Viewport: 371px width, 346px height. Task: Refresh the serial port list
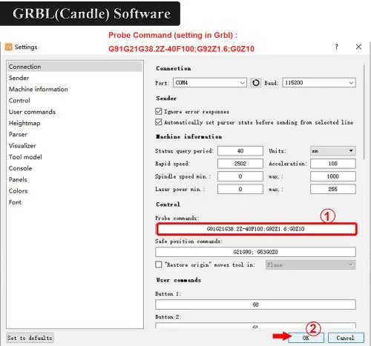tap(255, 82)
